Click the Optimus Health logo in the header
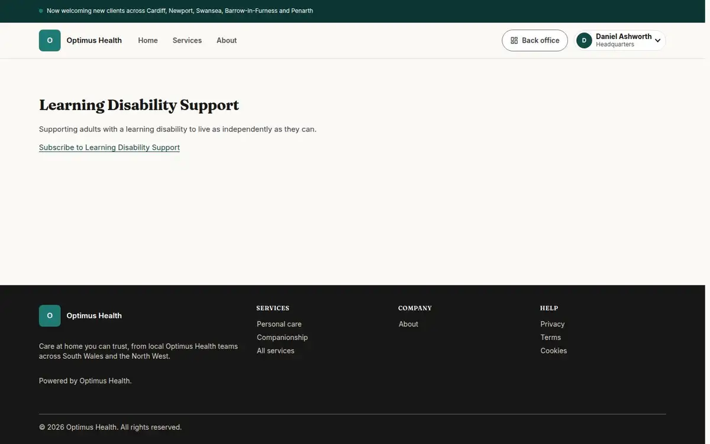Viewport: 710px width, 444px height. pos(50,40)
